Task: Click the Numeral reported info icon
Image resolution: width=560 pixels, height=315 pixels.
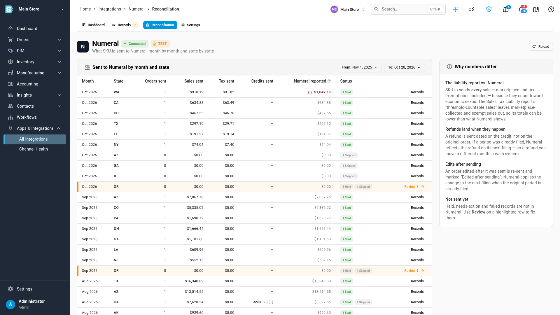Action: [329, 81]
